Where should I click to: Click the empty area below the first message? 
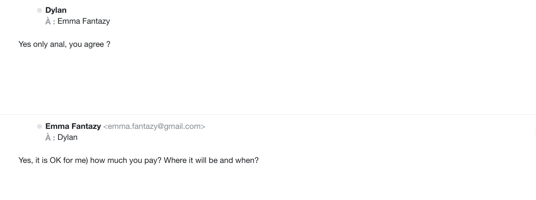tap(268, 79)
